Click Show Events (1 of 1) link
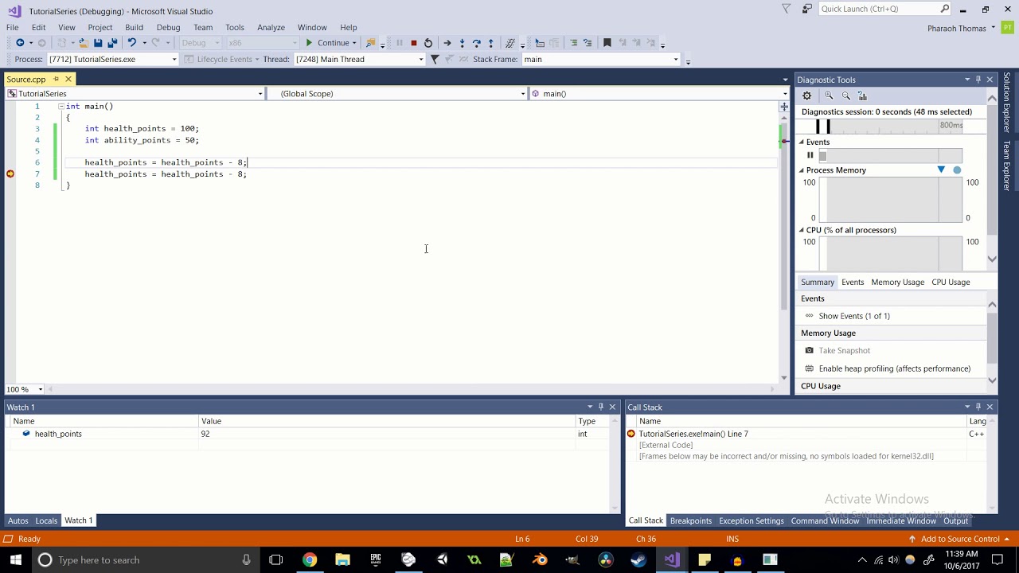 click(854, 316)
